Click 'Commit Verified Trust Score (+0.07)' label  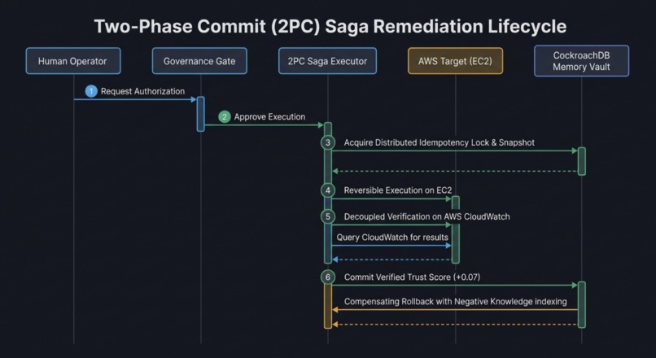pyautogui.click(x=412, y=277)
